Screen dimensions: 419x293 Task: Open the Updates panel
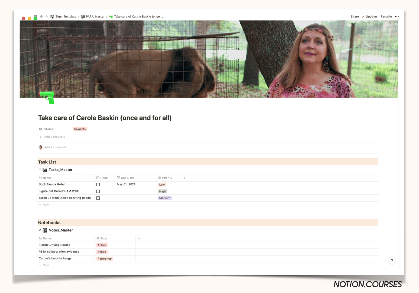(x=369, y=17)
